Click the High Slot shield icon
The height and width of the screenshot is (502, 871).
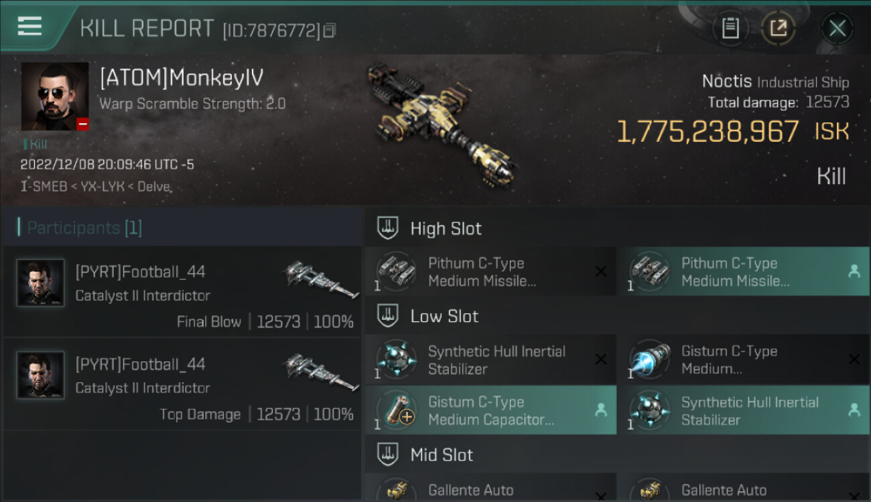tap(388, 228)
